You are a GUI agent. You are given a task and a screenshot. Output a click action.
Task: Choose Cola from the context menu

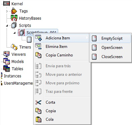coord(62,119)
